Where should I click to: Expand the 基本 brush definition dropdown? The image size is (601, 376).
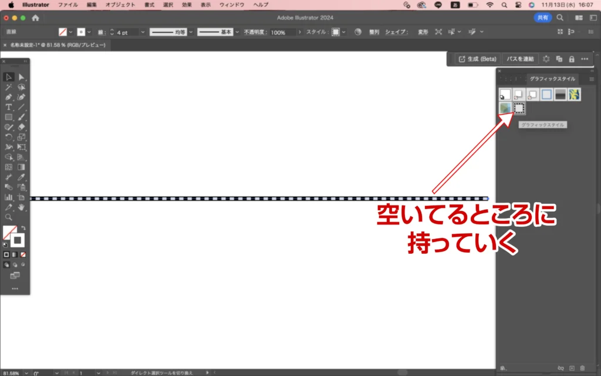click(237, 32)
